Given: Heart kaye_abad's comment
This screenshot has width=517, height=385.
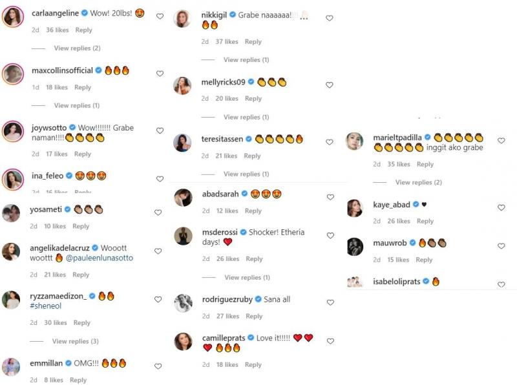Looking at the screenshot, I should tap(501, 207).
